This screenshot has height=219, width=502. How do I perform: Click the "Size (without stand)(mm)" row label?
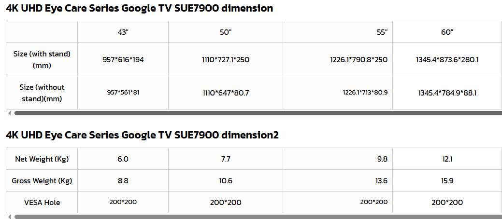(x=42, y=93)
